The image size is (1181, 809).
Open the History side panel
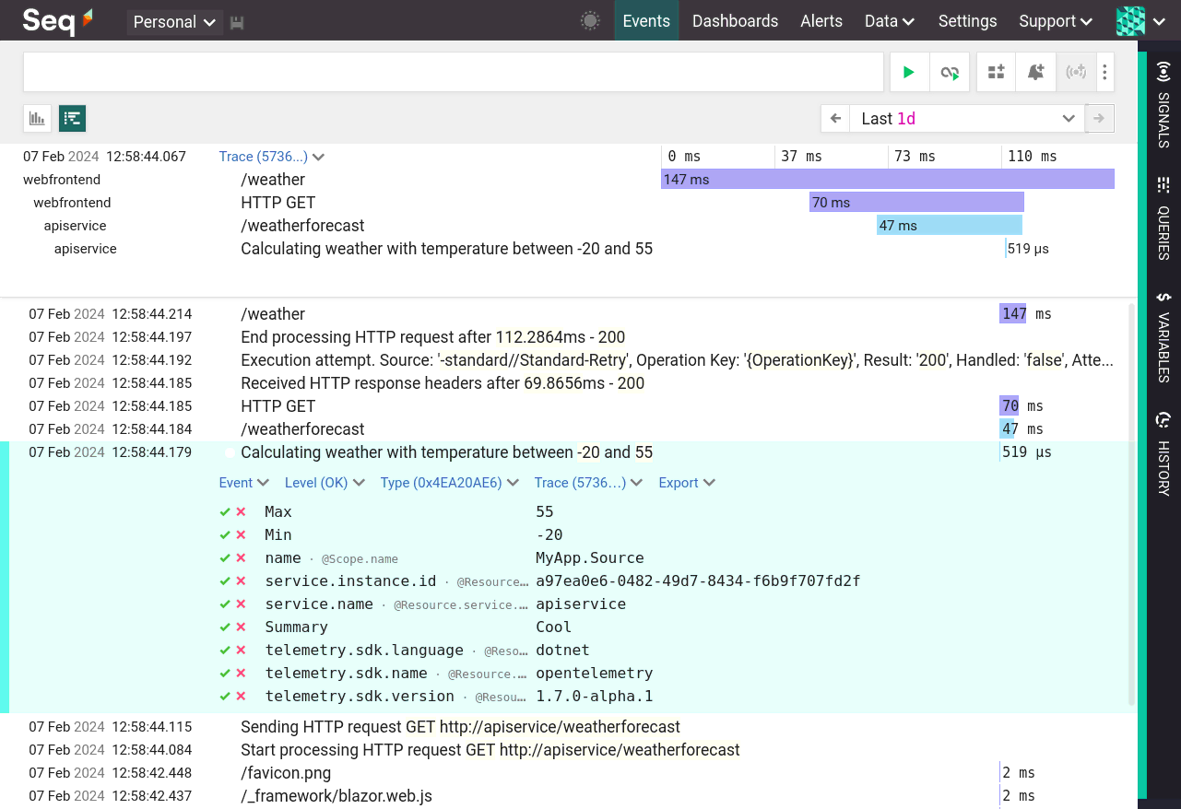(1163, 453)
